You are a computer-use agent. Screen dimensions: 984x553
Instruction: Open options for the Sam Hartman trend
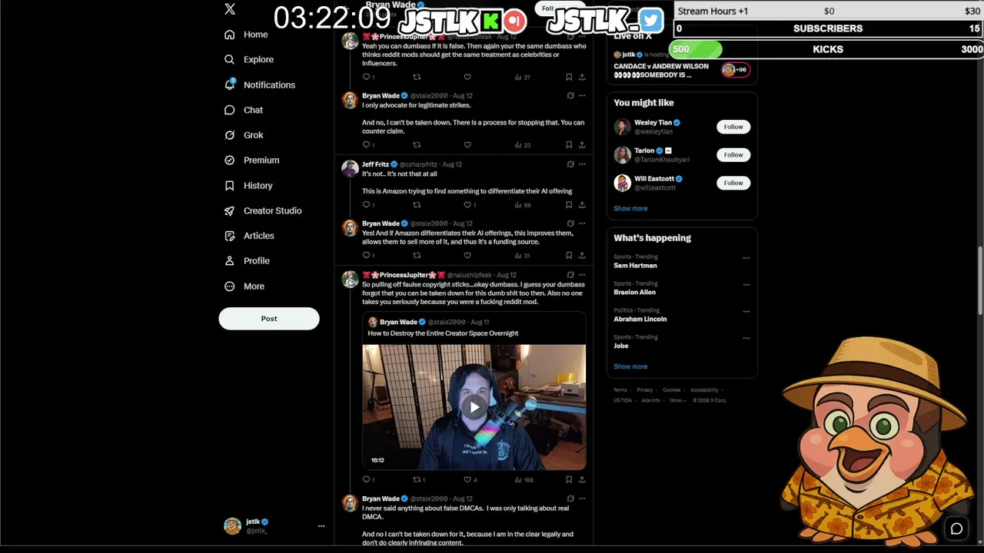point(746,258)
